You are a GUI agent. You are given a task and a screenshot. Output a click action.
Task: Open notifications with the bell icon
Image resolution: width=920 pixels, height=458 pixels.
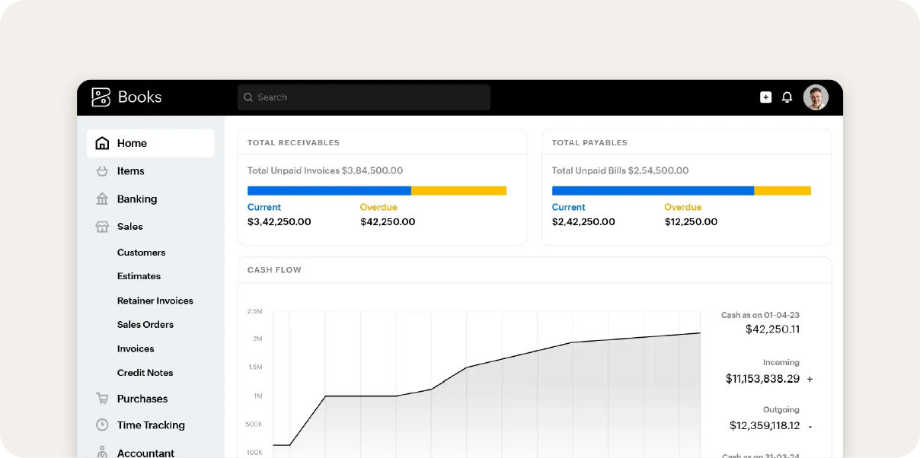pos(787,97)
